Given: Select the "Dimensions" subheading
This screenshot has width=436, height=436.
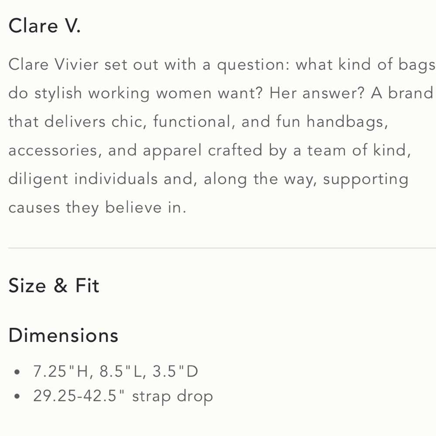Looking at the screenshot, I should (x=63, y=336).
